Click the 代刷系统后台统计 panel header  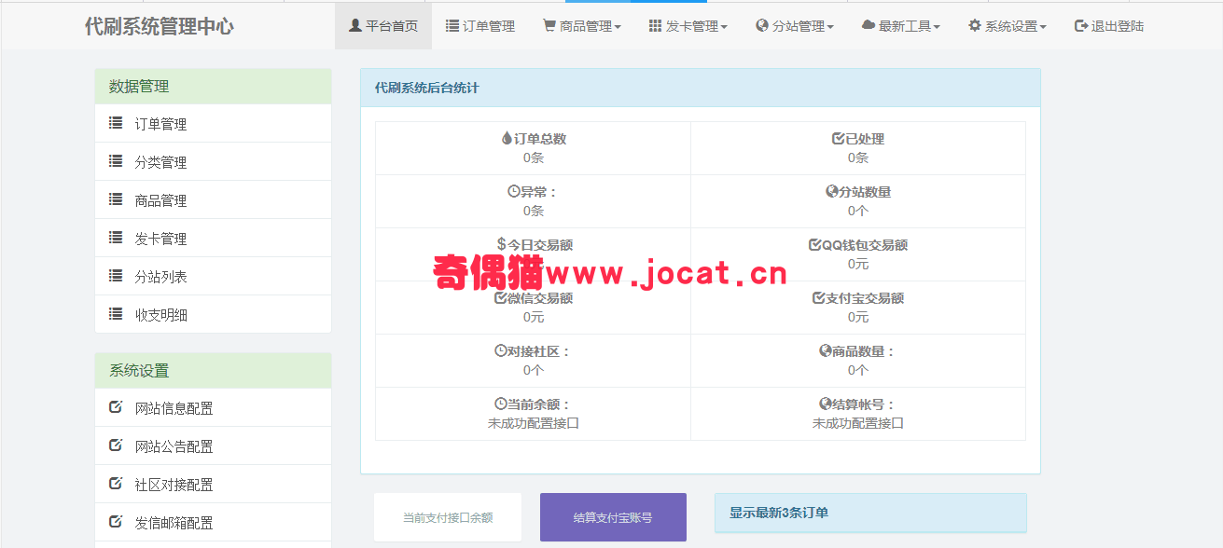tap(701, 88)
